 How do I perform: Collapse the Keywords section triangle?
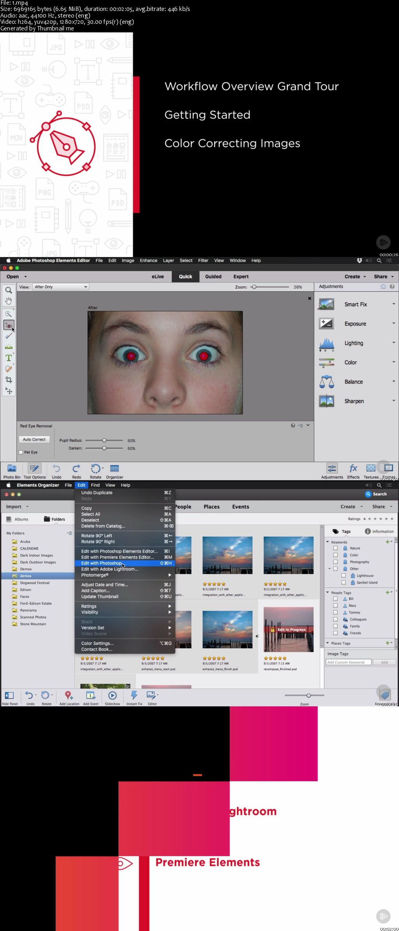click(x=327, y=542)
